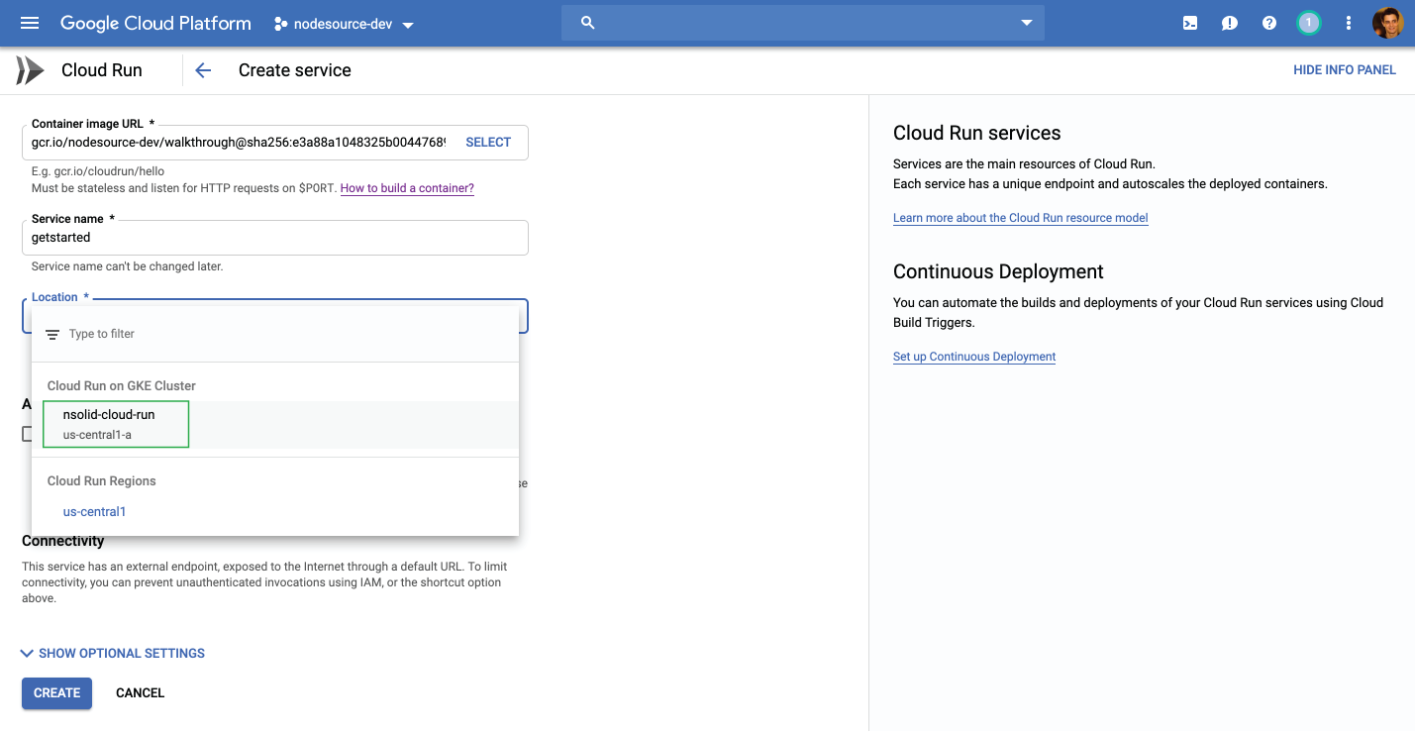Open the help question mark icon

tap(1269, 23)
